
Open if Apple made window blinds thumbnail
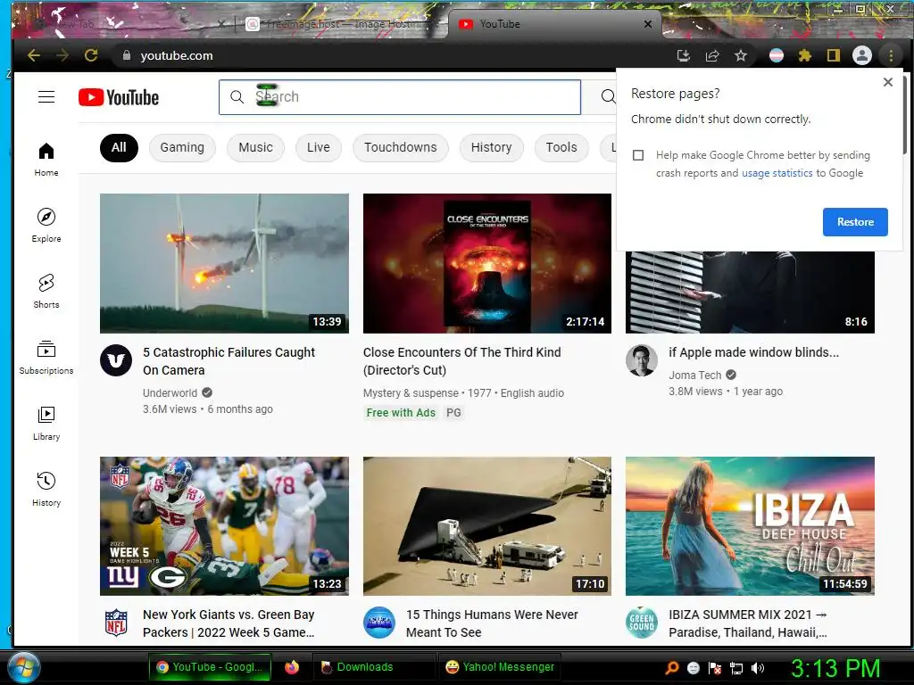750,292
